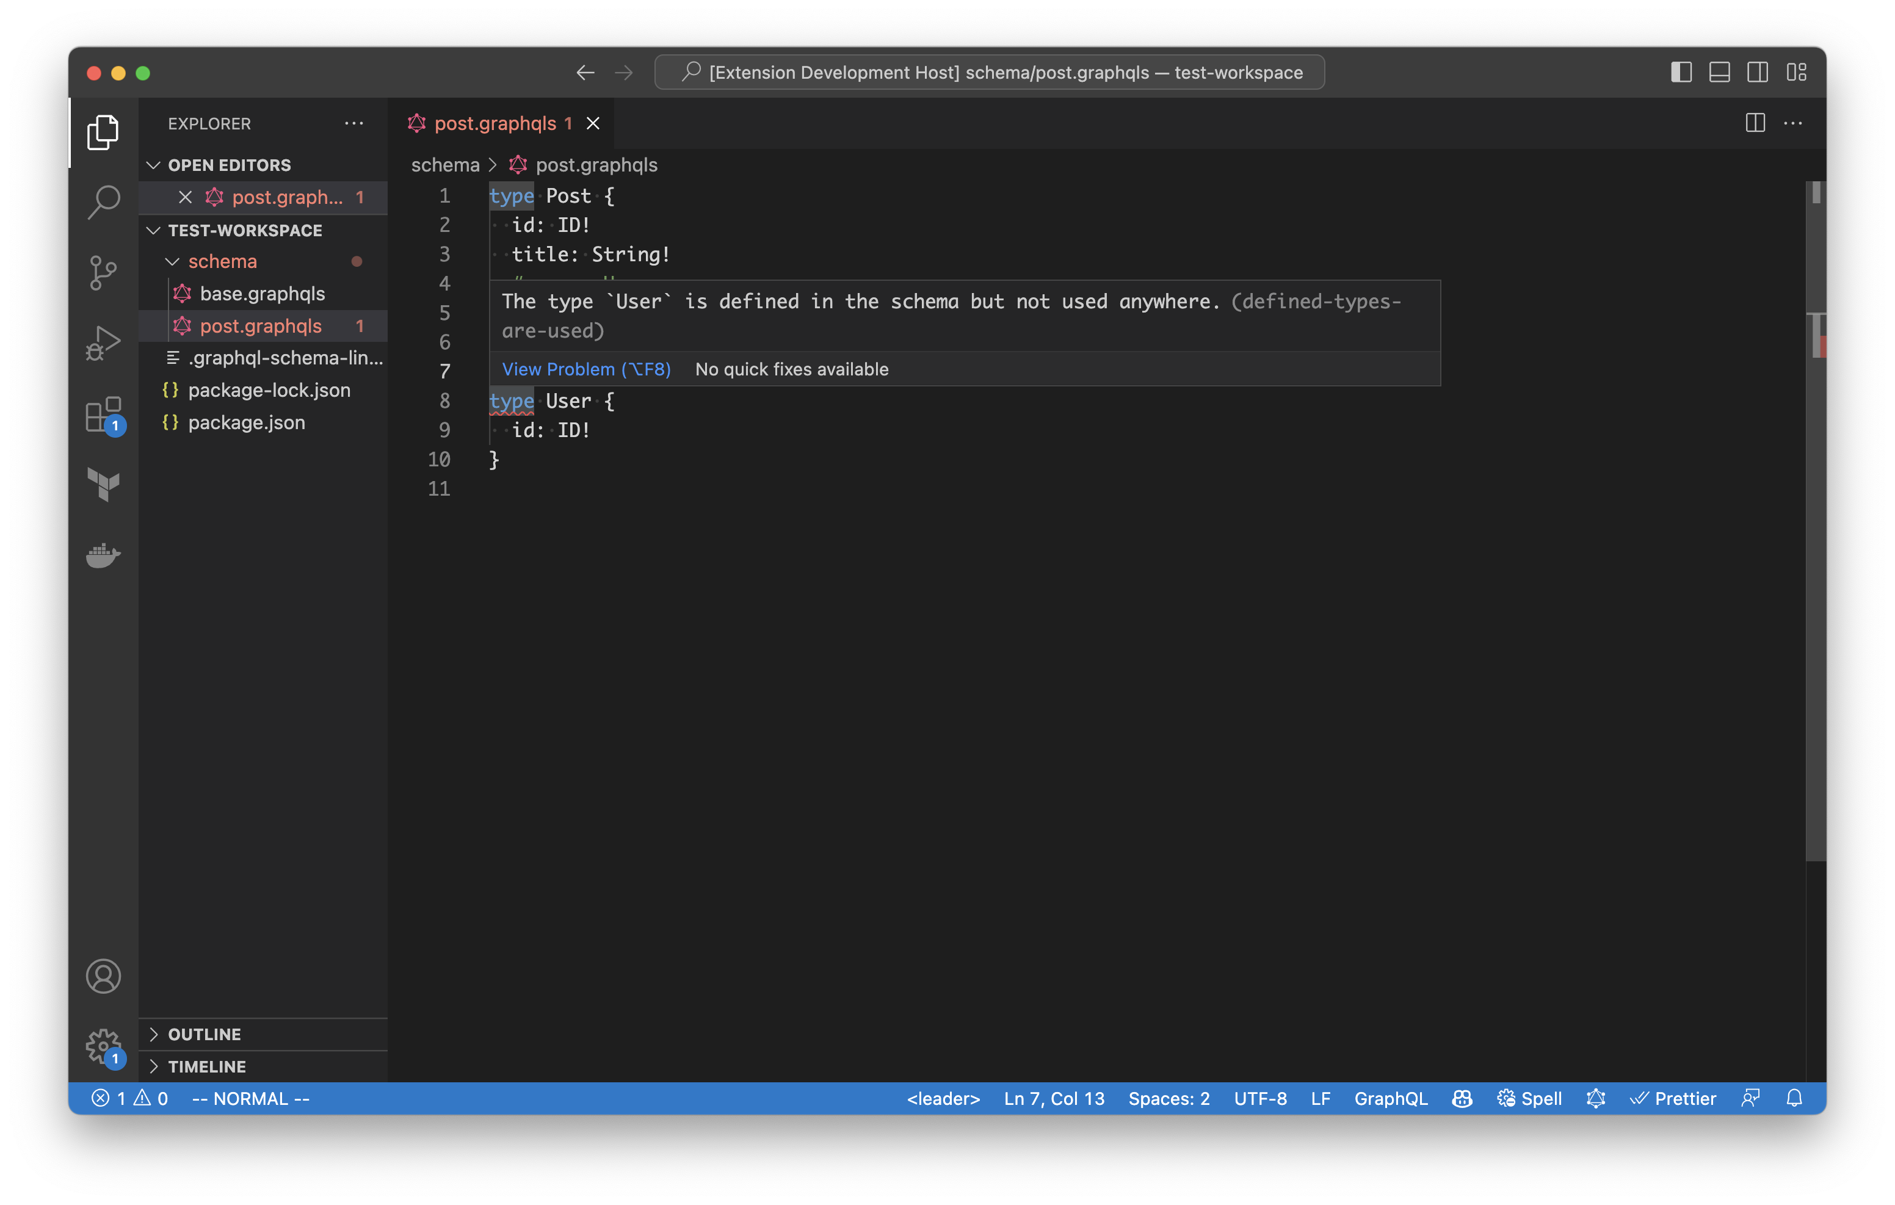Toggle the bottom panel visibility

click(1720, 73)
